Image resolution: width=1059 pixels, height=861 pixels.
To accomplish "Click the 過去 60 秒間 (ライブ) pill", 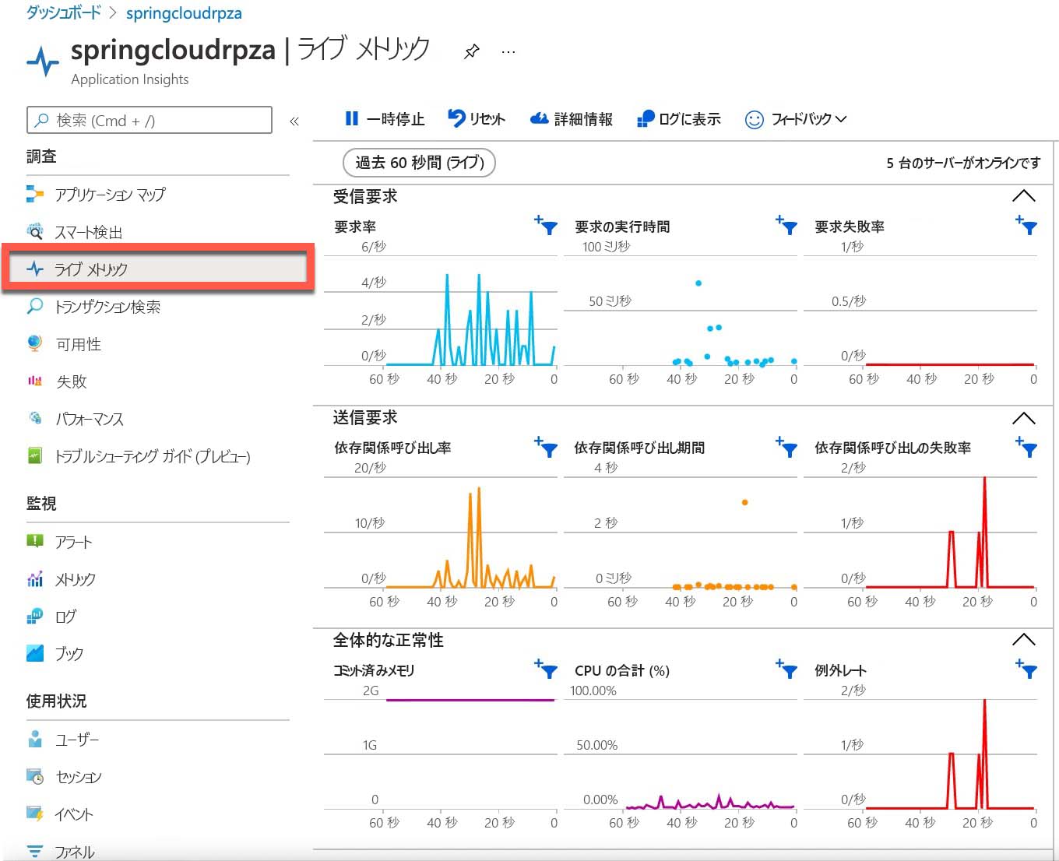I will 420,163.
